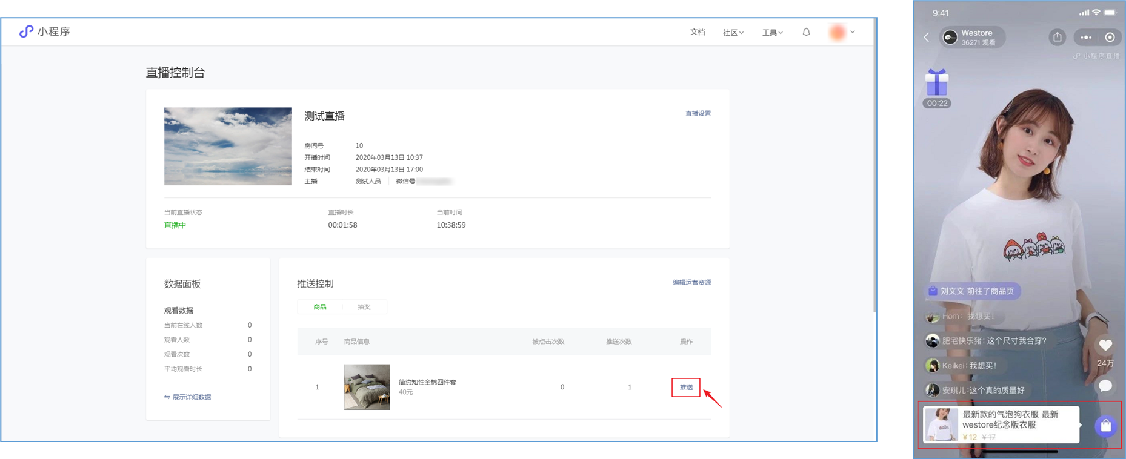The image size is (1126, 459).
Task: Click the 被点击次数 column header
Action: (x=548, y=342)
